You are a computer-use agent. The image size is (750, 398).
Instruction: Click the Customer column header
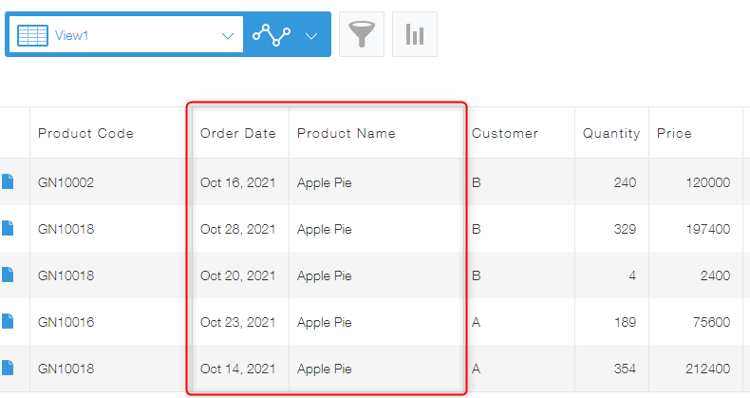tap(505, 133)
